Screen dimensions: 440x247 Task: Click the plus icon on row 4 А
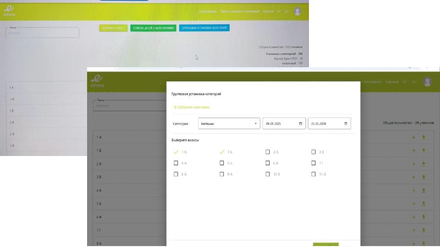tap(413, 190)
